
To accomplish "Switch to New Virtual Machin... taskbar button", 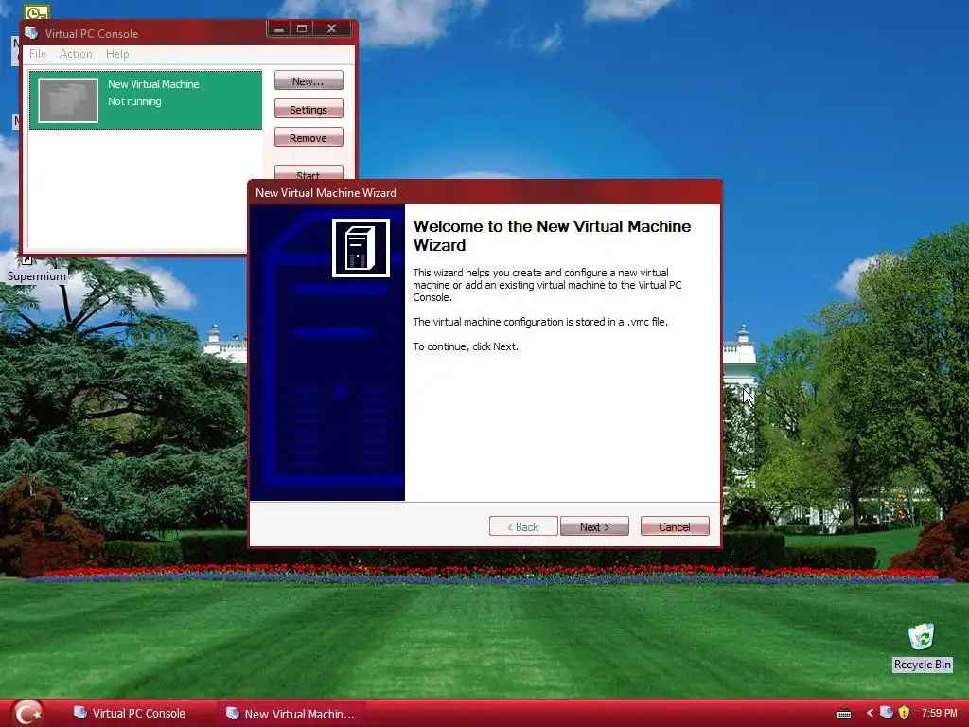I will (291, 714).
